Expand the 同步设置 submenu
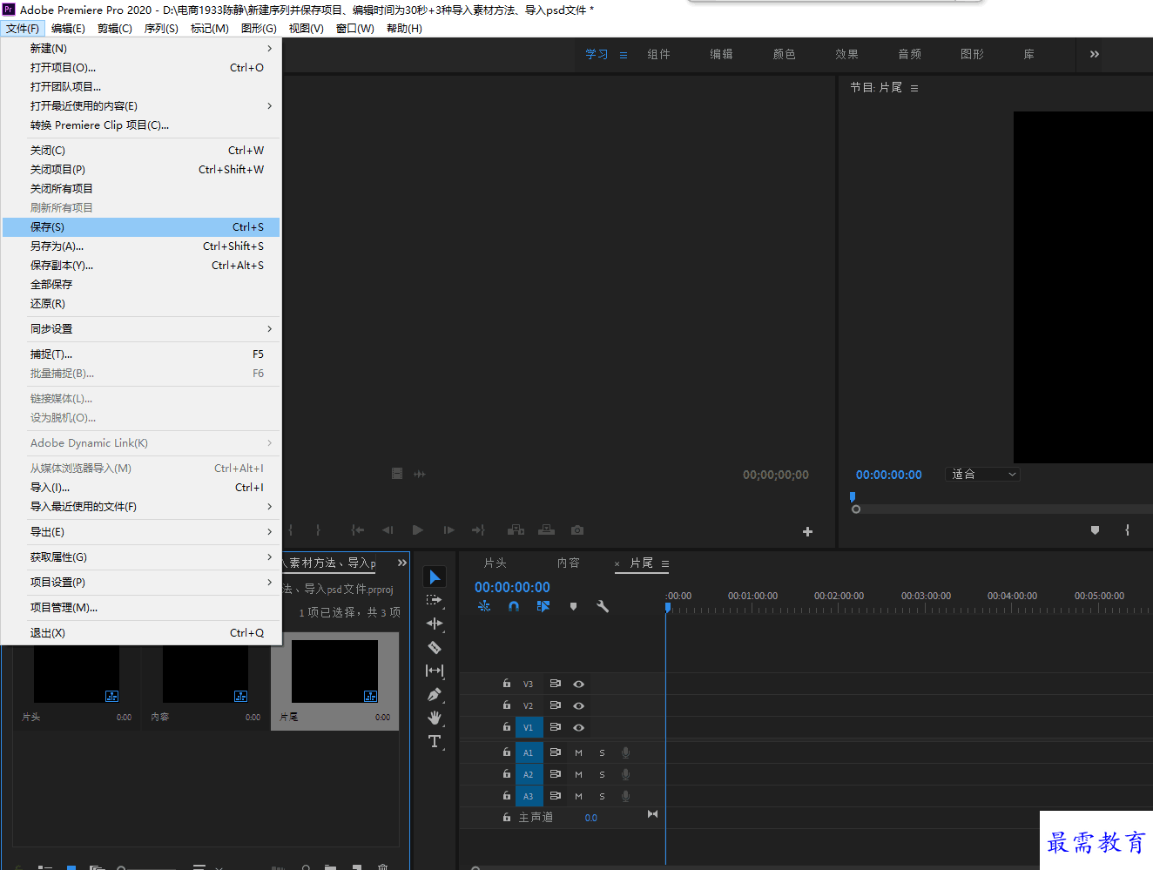1153x870 pixels. tap(141, 328)
